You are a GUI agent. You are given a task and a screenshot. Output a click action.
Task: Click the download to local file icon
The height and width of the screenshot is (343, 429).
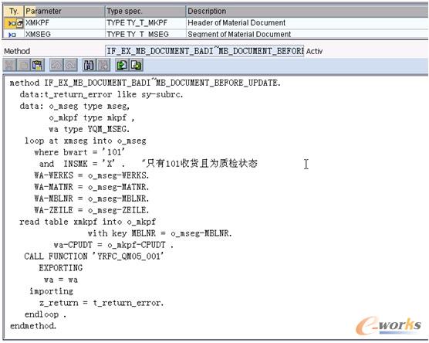pyautogui.click(x=136, y=66)
